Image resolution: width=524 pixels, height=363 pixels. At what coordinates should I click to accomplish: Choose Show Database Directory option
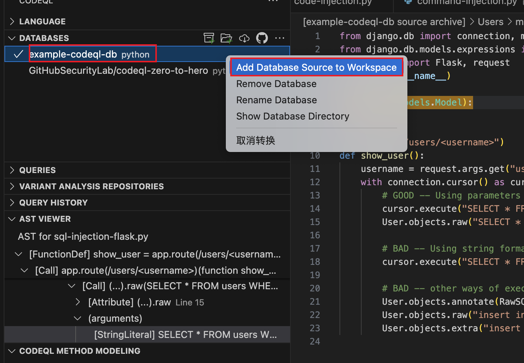point(293,116)
